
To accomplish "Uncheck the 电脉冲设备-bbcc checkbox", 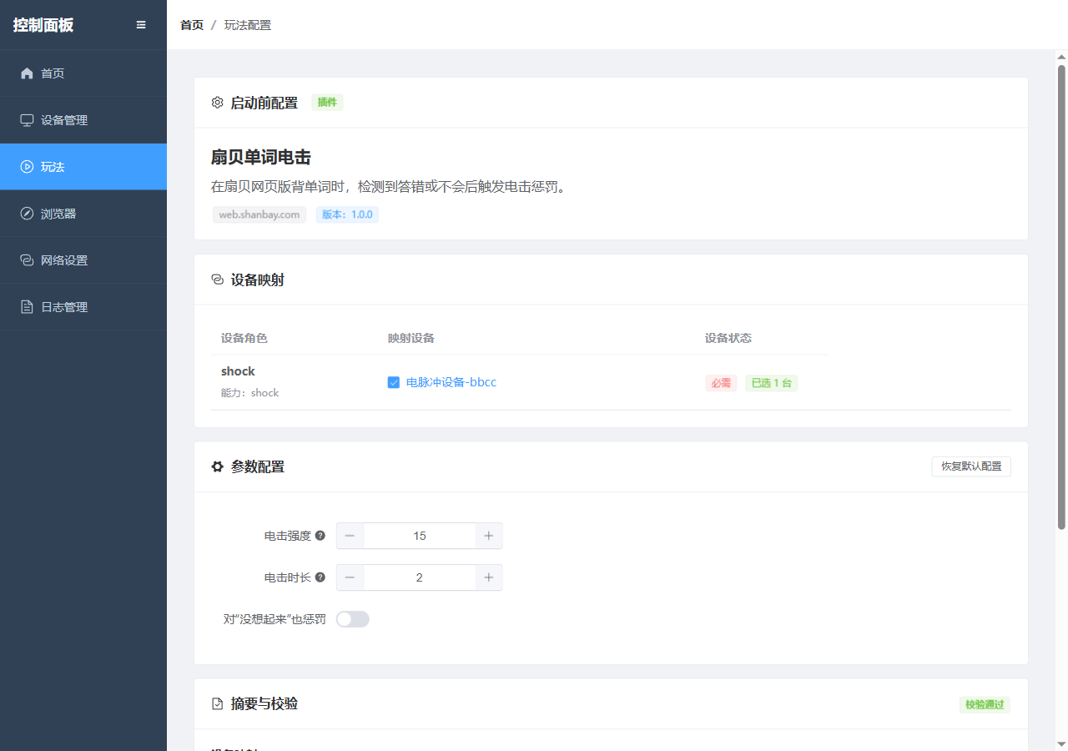I will [x=394, y=382].
